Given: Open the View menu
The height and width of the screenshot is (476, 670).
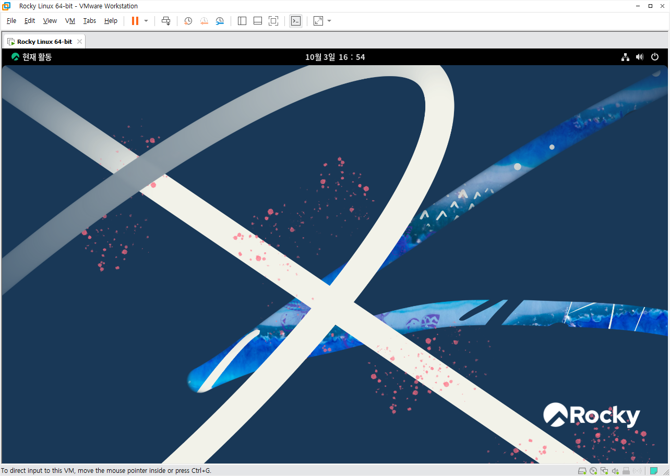Looking at the screenshot, I should [50, 21].
